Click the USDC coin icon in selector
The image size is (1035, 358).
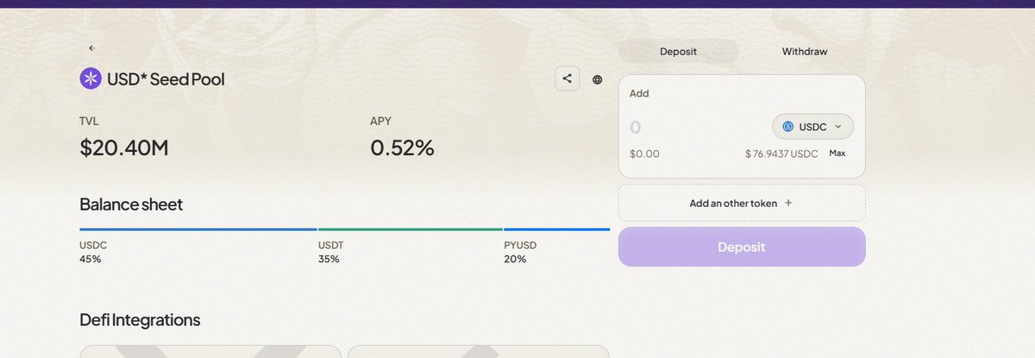pos(787,127)
